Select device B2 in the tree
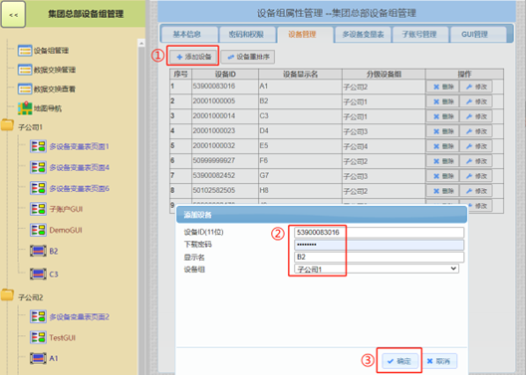Screen dimensions: 526x375 (44, 251)
